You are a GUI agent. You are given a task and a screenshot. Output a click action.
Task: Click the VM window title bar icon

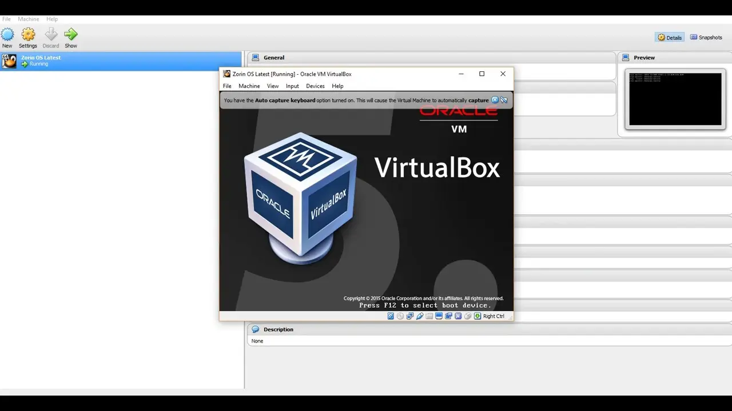point(226,74)
